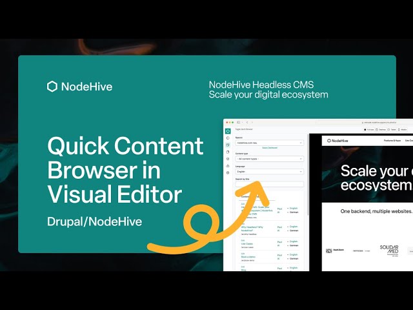Image resolution: width=413 pixels, height=310 pixels.
Task: Open the 'Use Cases' content item
Action: (x=247, y=244)
